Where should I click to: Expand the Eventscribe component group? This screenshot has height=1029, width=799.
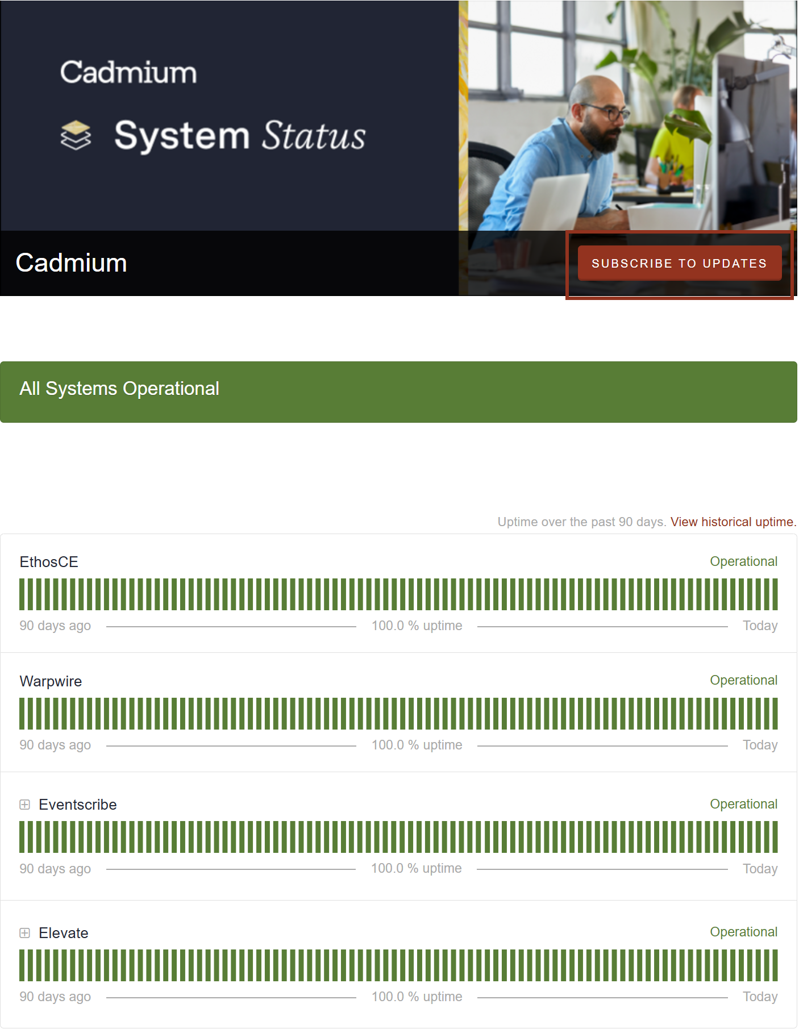pos(24,805)
